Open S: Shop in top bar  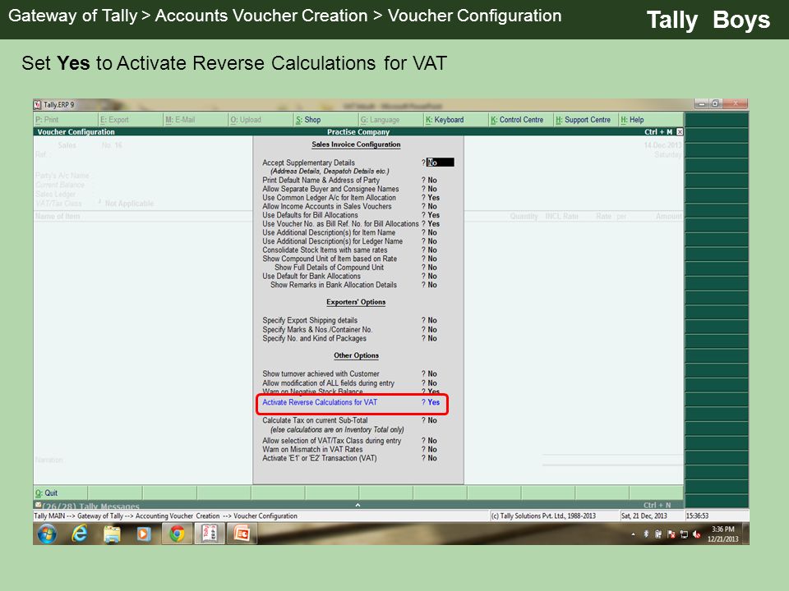(x=325, y=120)
